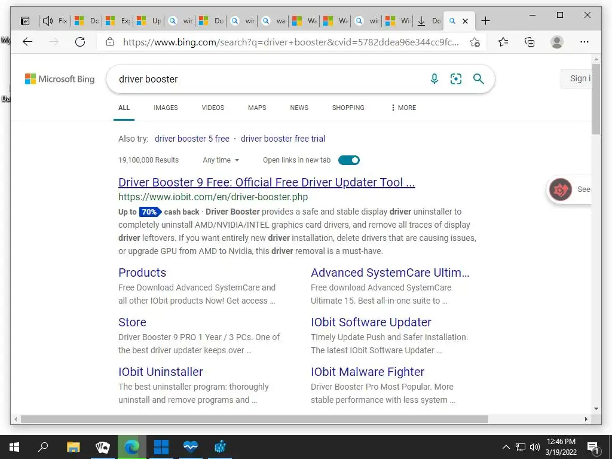Open File Explorer from taskbar
This screenshot has width=612, height=459.
click(x=73, y=447)
